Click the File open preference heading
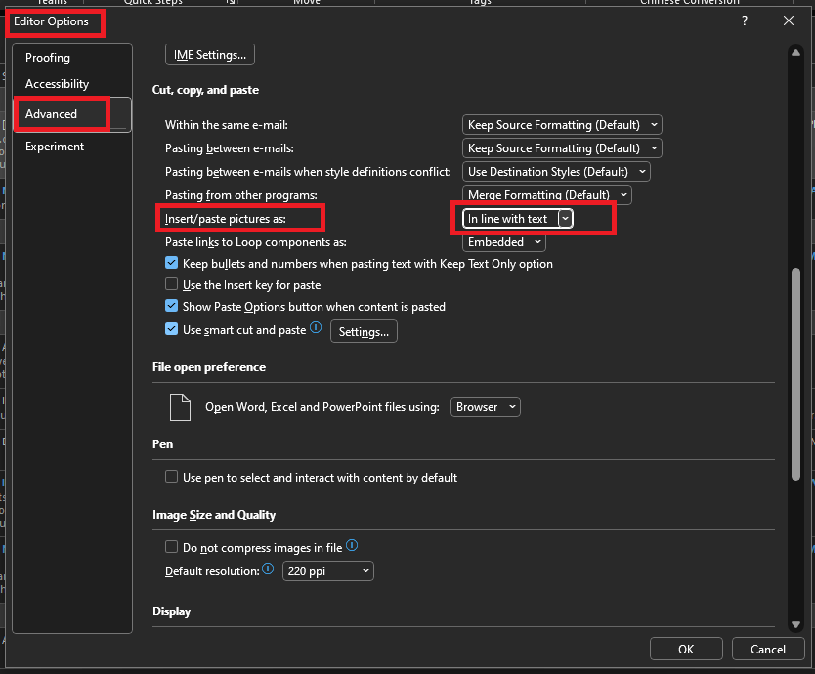Screen dimensions: 815x674 pyautogui.click(x=209, y=367)
